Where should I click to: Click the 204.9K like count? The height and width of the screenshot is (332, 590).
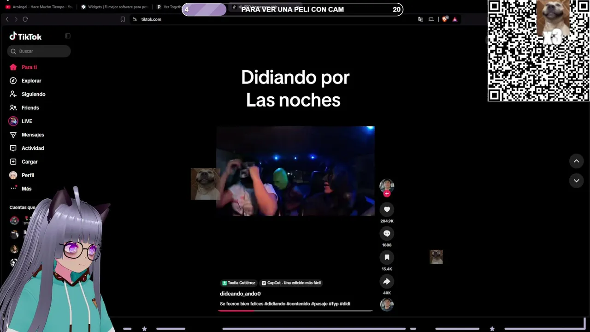(387, 221)
